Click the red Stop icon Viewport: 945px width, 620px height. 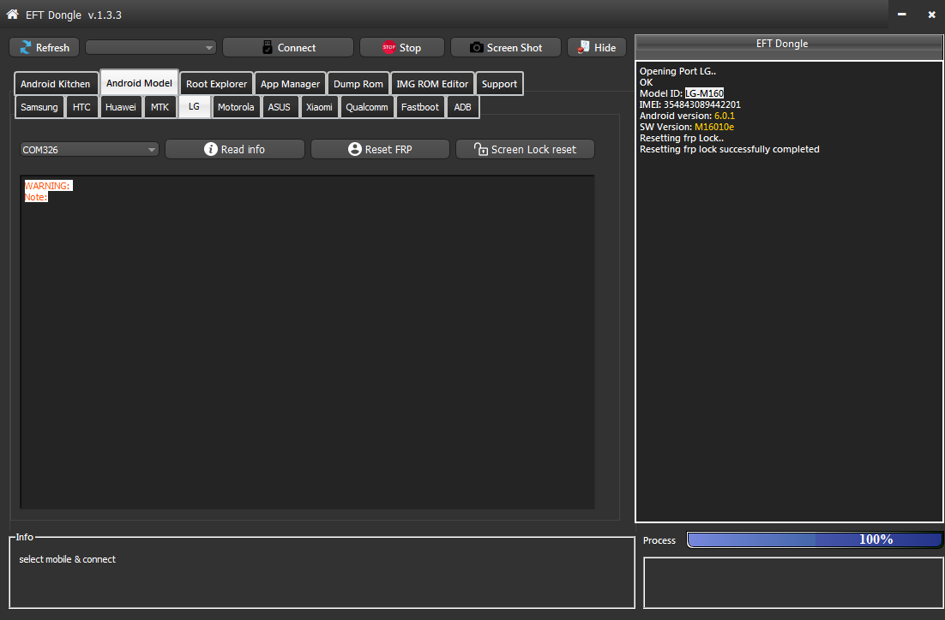(388, 48)
